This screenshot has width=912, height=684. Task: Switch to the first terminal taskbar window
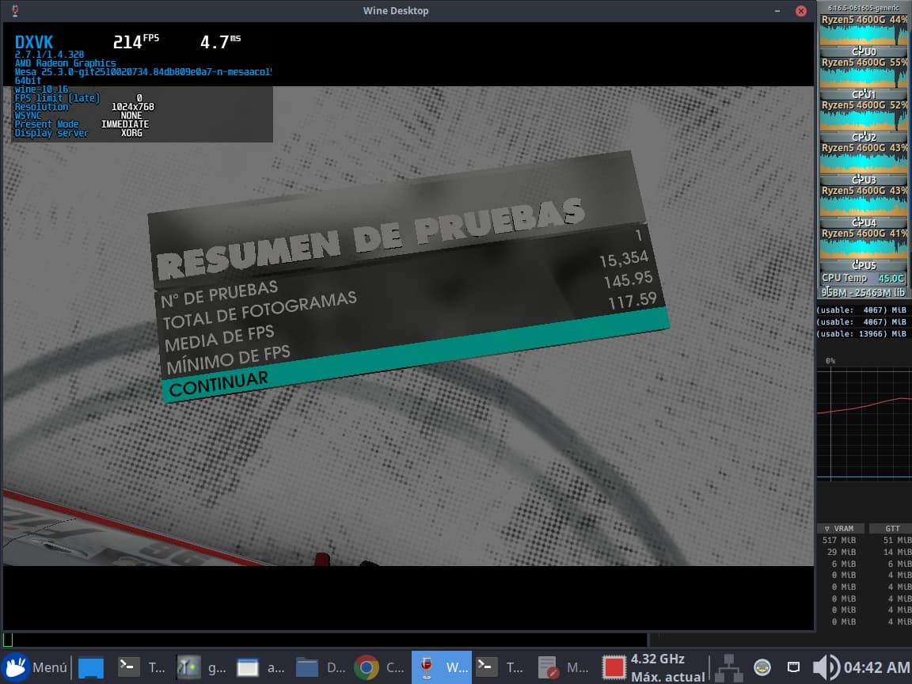tap(142, 667)
